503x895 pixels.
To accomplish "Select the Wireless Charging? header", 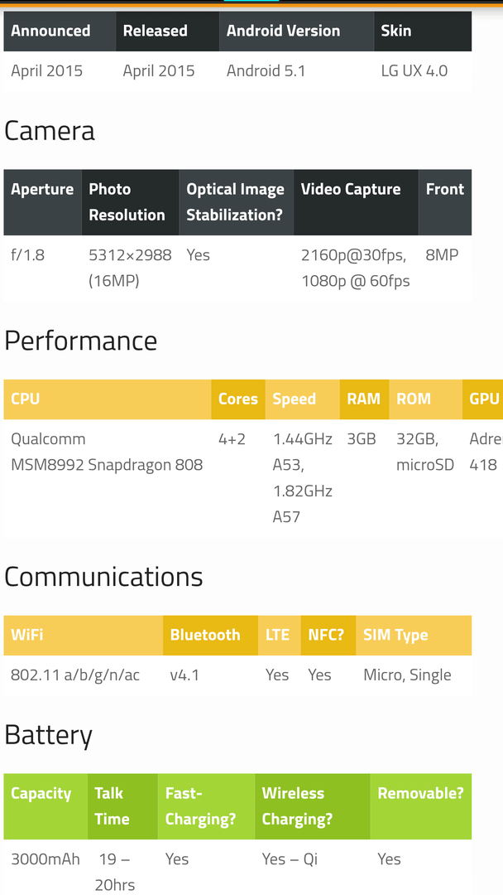I will click(312, 806).
